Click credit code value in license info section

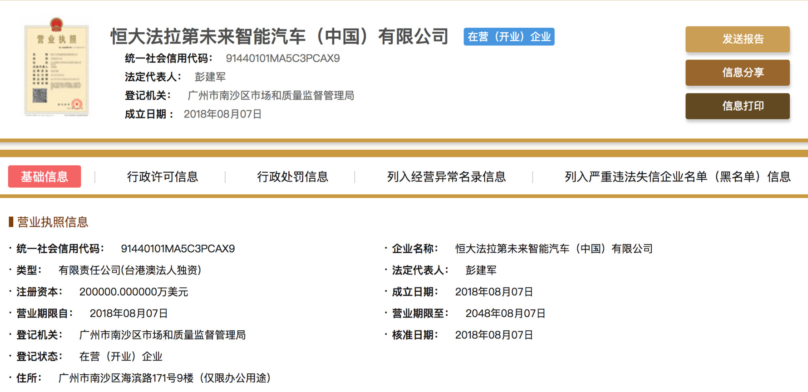click(178, 249)
